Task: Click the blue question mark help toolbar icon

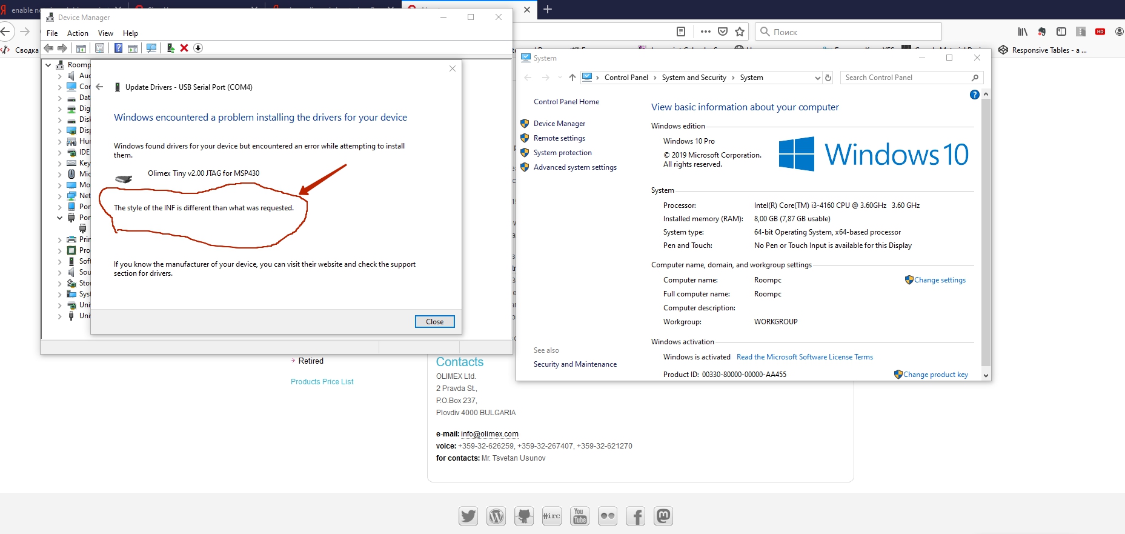Action: (118, 48)
